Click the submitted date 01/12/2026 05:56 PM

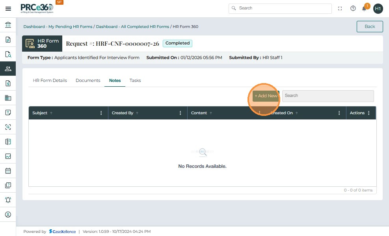point(201,58)
